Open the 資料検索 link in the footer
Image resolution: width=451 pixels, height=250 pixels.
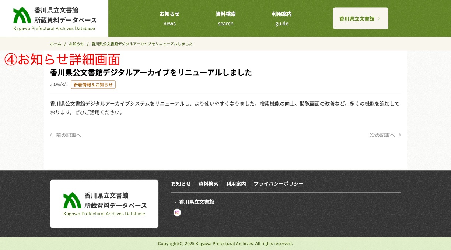tap(208, 183)
